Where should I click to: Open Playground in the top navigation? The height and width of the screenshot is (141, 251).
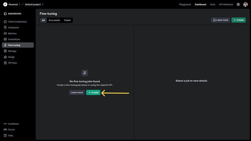[185, 4]
